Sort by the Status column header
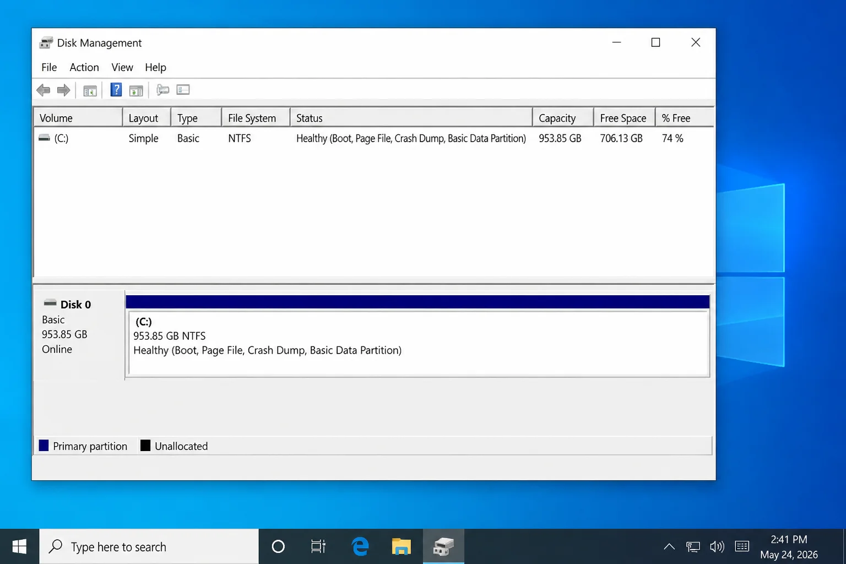The image size is (846, 564). (x=411, y=118)
